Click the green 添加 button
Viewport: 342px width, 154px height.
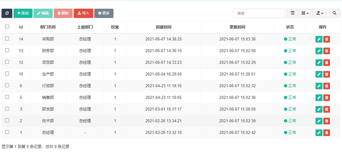pyautogui.click(x=23, y=13)
